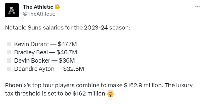The height and width of the screenshot is (104, 203).
Task: Click the square icon beside Deandre Ayton
Action: tap(9, 69)
